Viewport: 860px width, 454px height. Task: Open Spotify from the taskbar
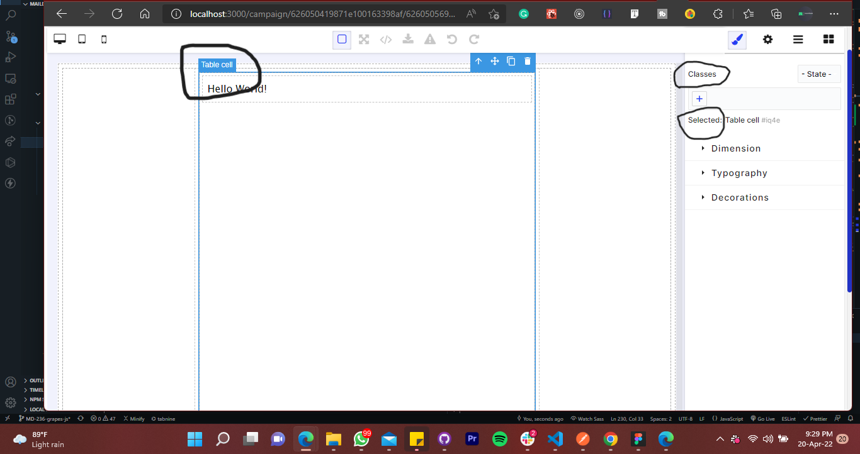point(500,439)
